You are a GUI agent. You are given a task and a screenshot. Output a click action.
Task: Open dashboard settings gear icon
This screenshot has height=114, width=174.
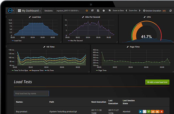(104, 11)
